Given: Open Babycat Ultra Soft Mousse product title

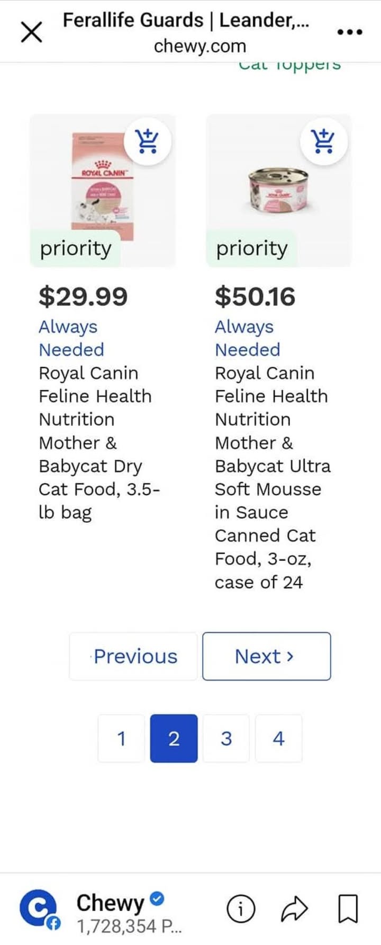Looking at the screenshot, I should (273, 477).
